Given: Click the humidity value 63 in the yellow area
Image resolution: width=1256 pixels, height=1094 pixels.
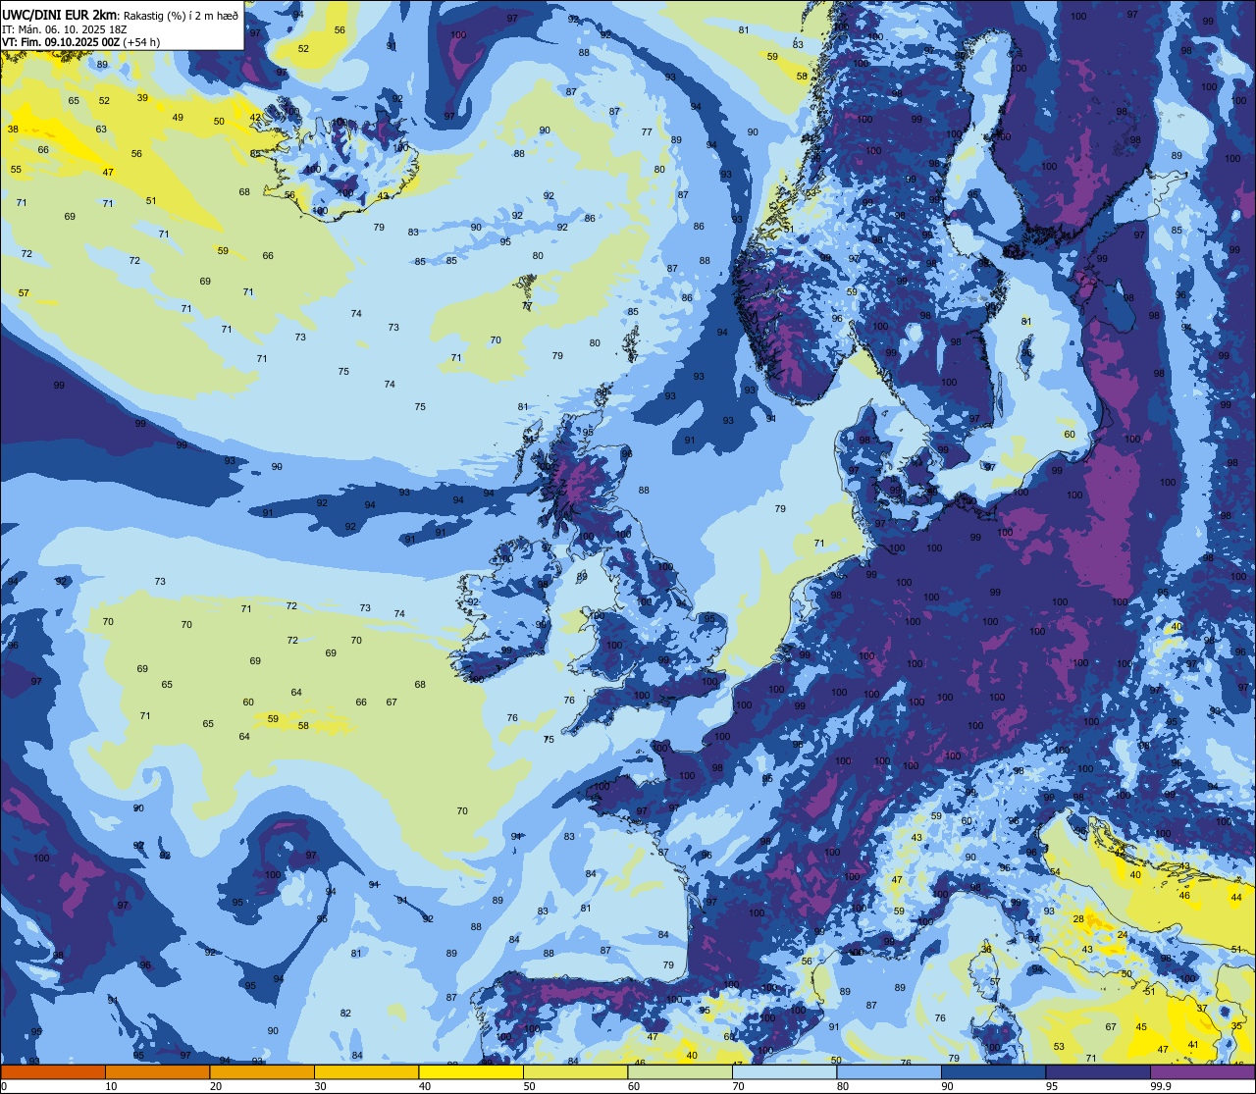Looking at the screenshot, I should (101, 129).
